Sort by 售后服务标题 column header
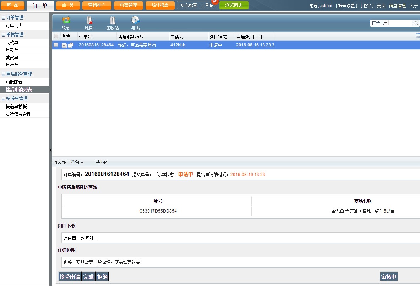 (x=131, y=37)
